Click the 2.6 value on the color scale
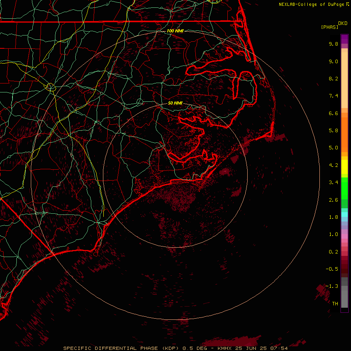 point(333,200)
